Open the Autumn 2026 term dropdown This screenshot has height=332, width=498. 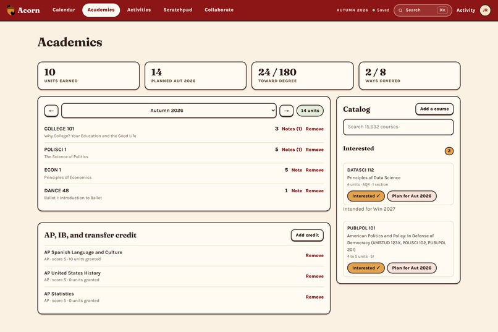coord(169,111)
